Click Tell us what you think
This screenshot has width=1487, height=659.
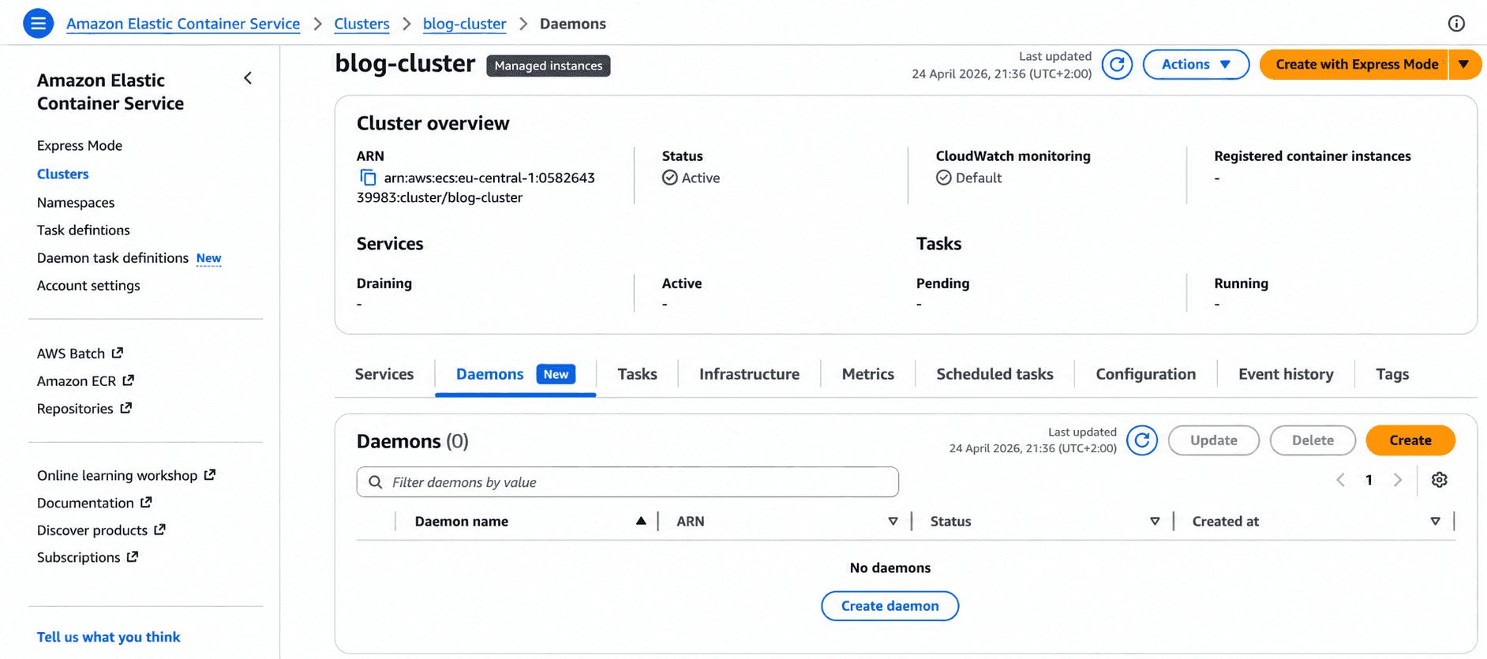[109, 637]
